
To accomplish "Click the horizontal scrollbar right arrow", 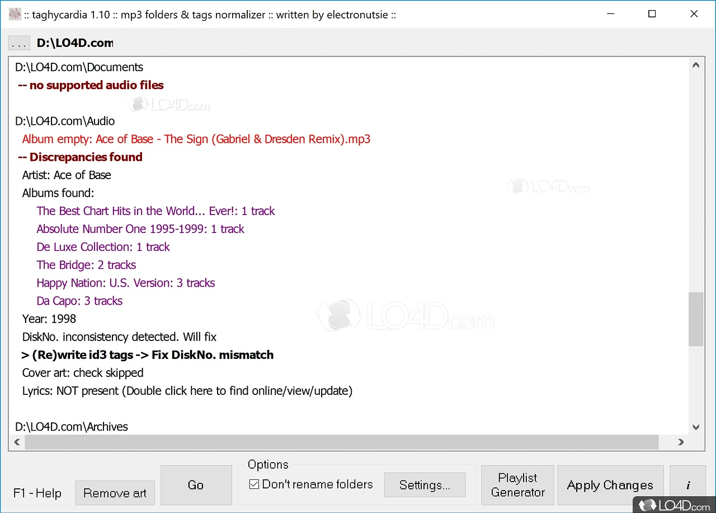I will [x=681, y=442].
